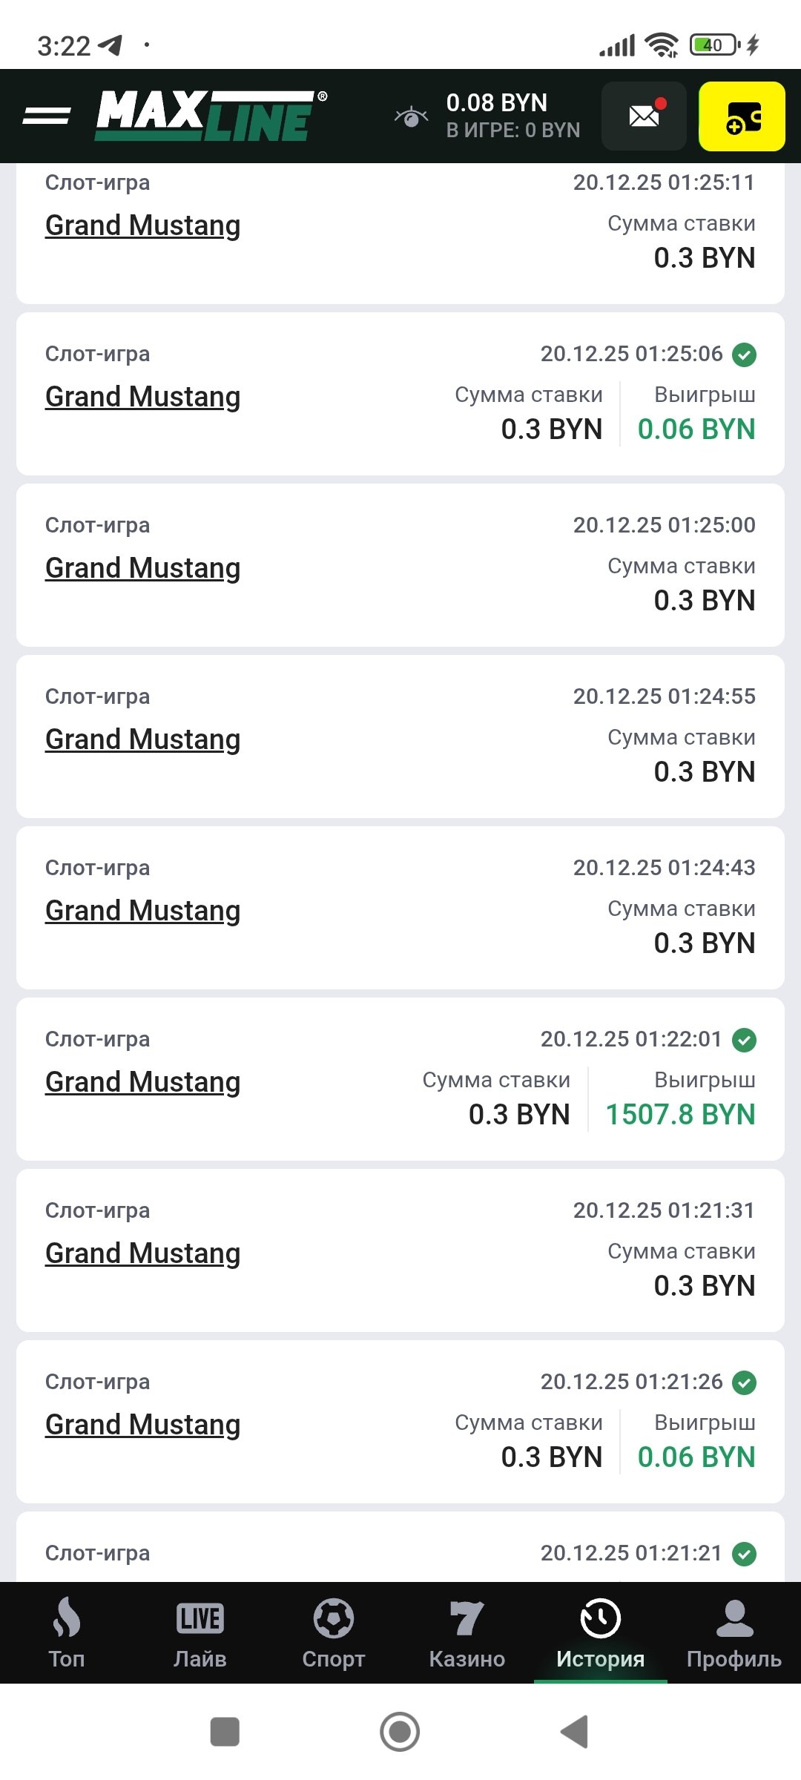
Task: Tap green checkmark beside 01:25:06 entry
Action: pos(744,355)
